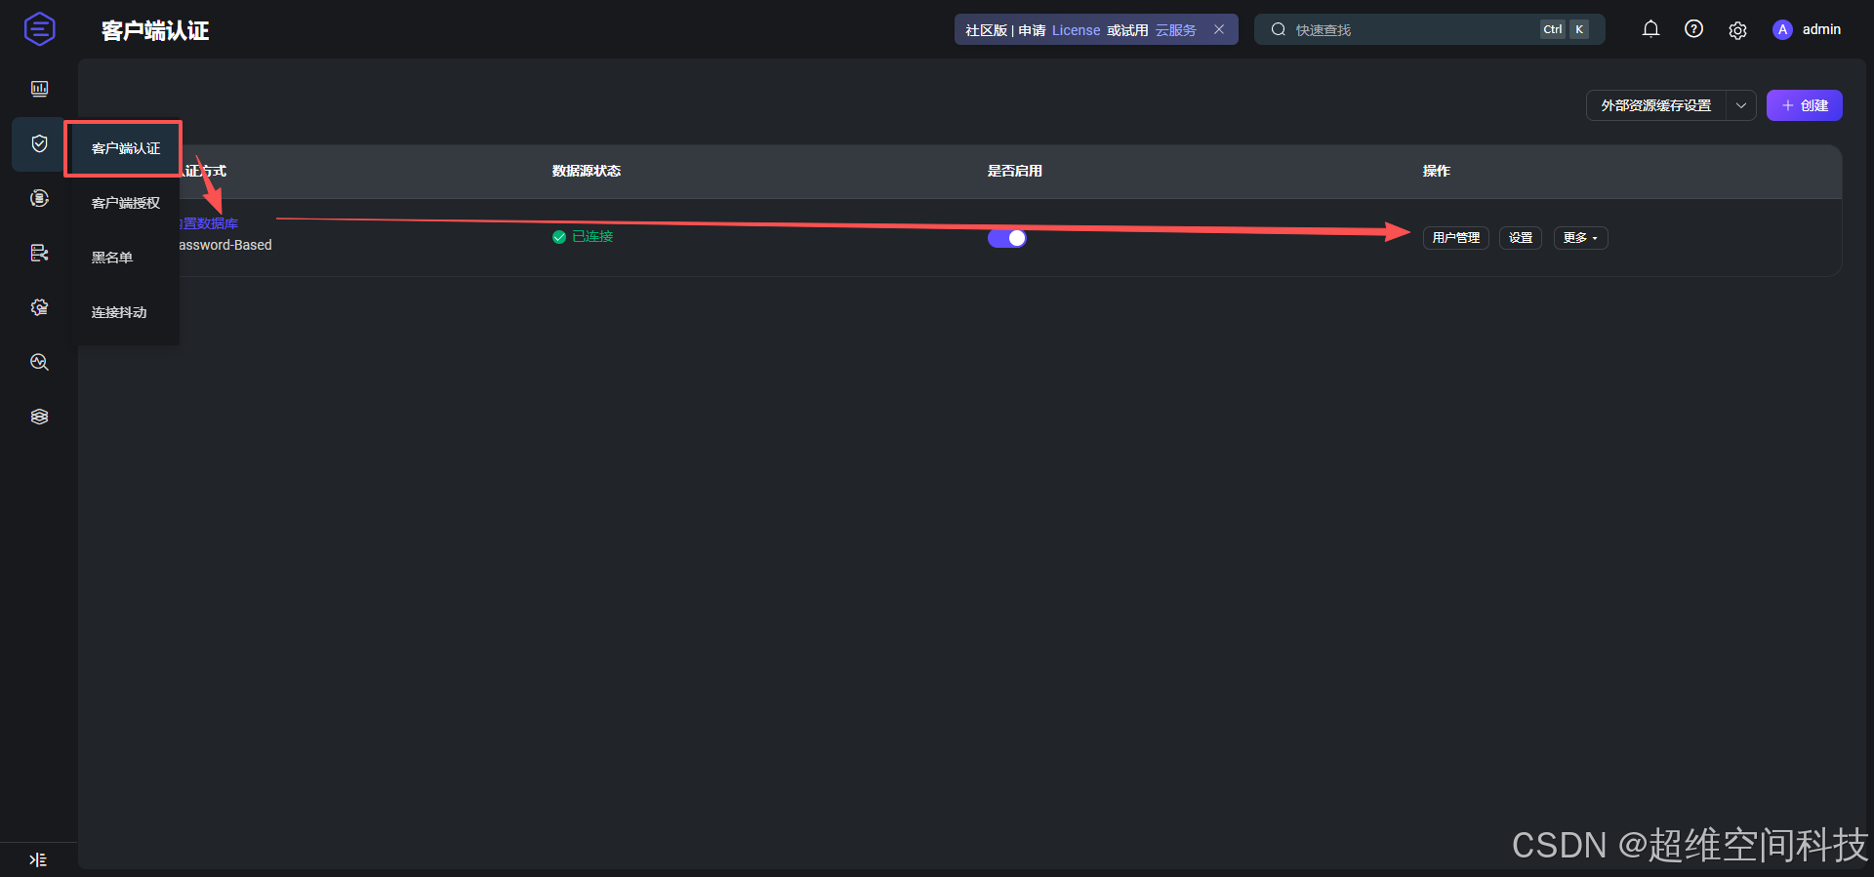The image size is (1874, 877).
Task: Open the built-in database link
Action: coord(209,223)
